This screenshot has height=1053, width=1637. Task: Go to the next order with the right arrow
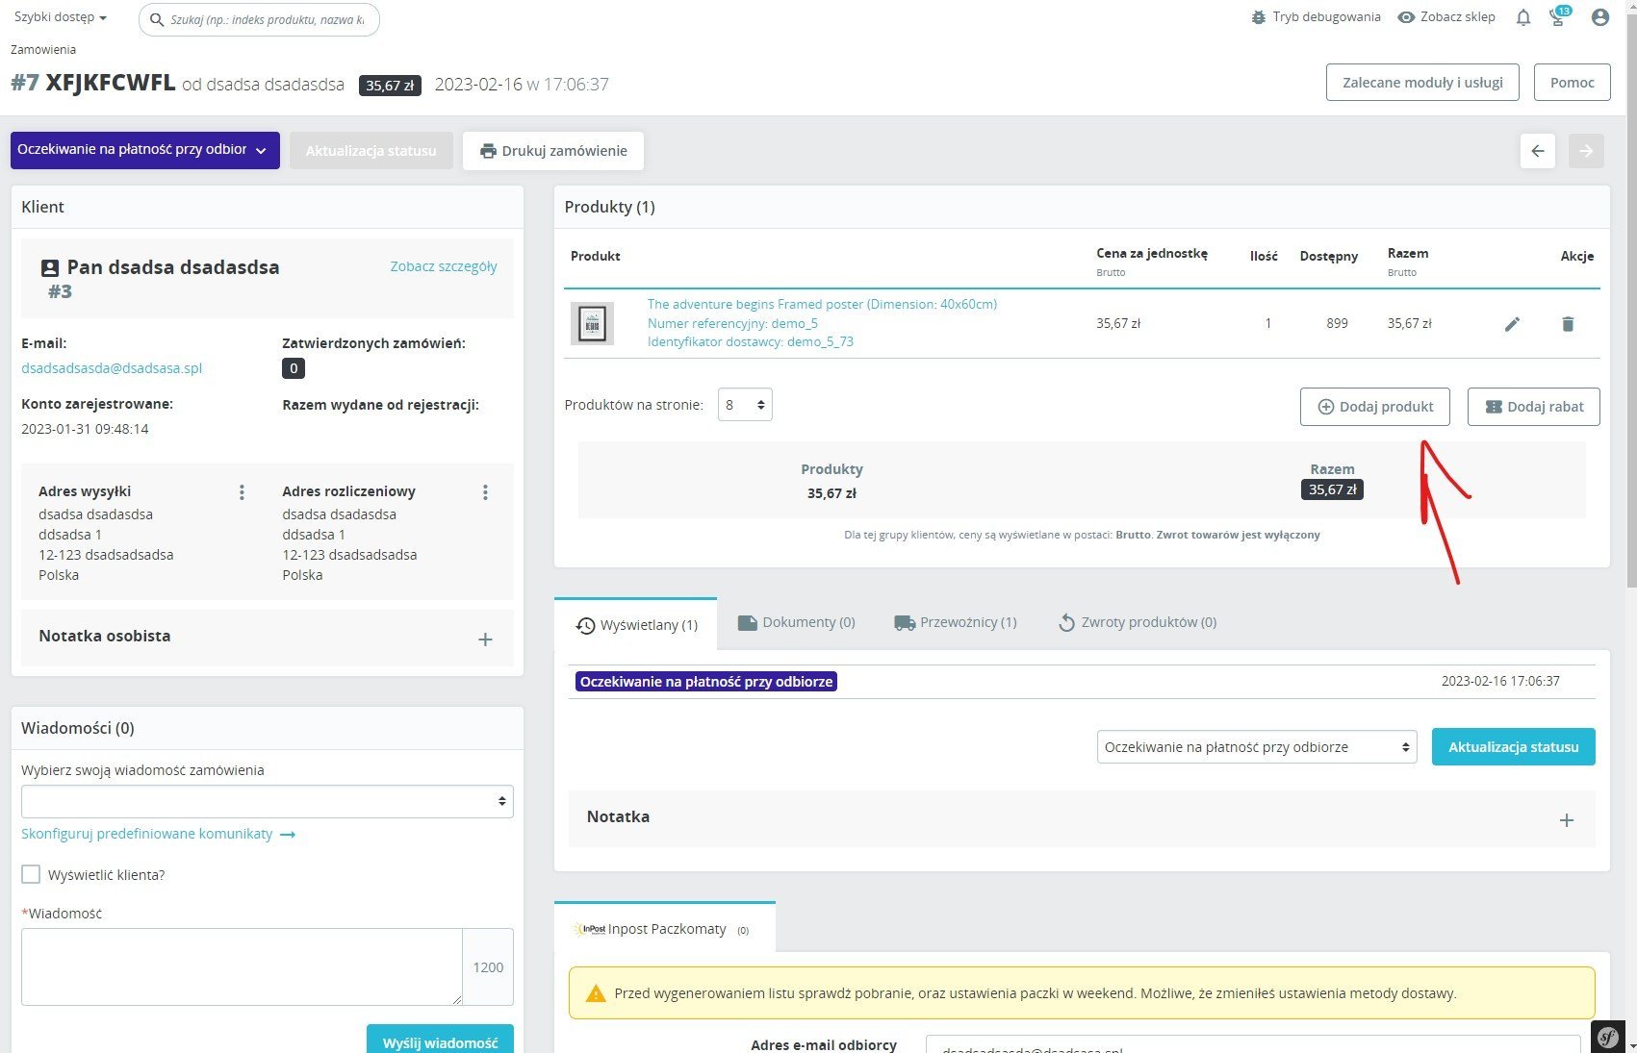pyautogui.click(x=1586, y=151)
